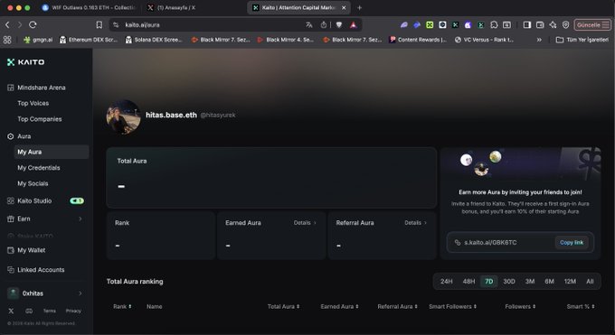Reload the page with the refresh icon

click(x=33, y=24)
